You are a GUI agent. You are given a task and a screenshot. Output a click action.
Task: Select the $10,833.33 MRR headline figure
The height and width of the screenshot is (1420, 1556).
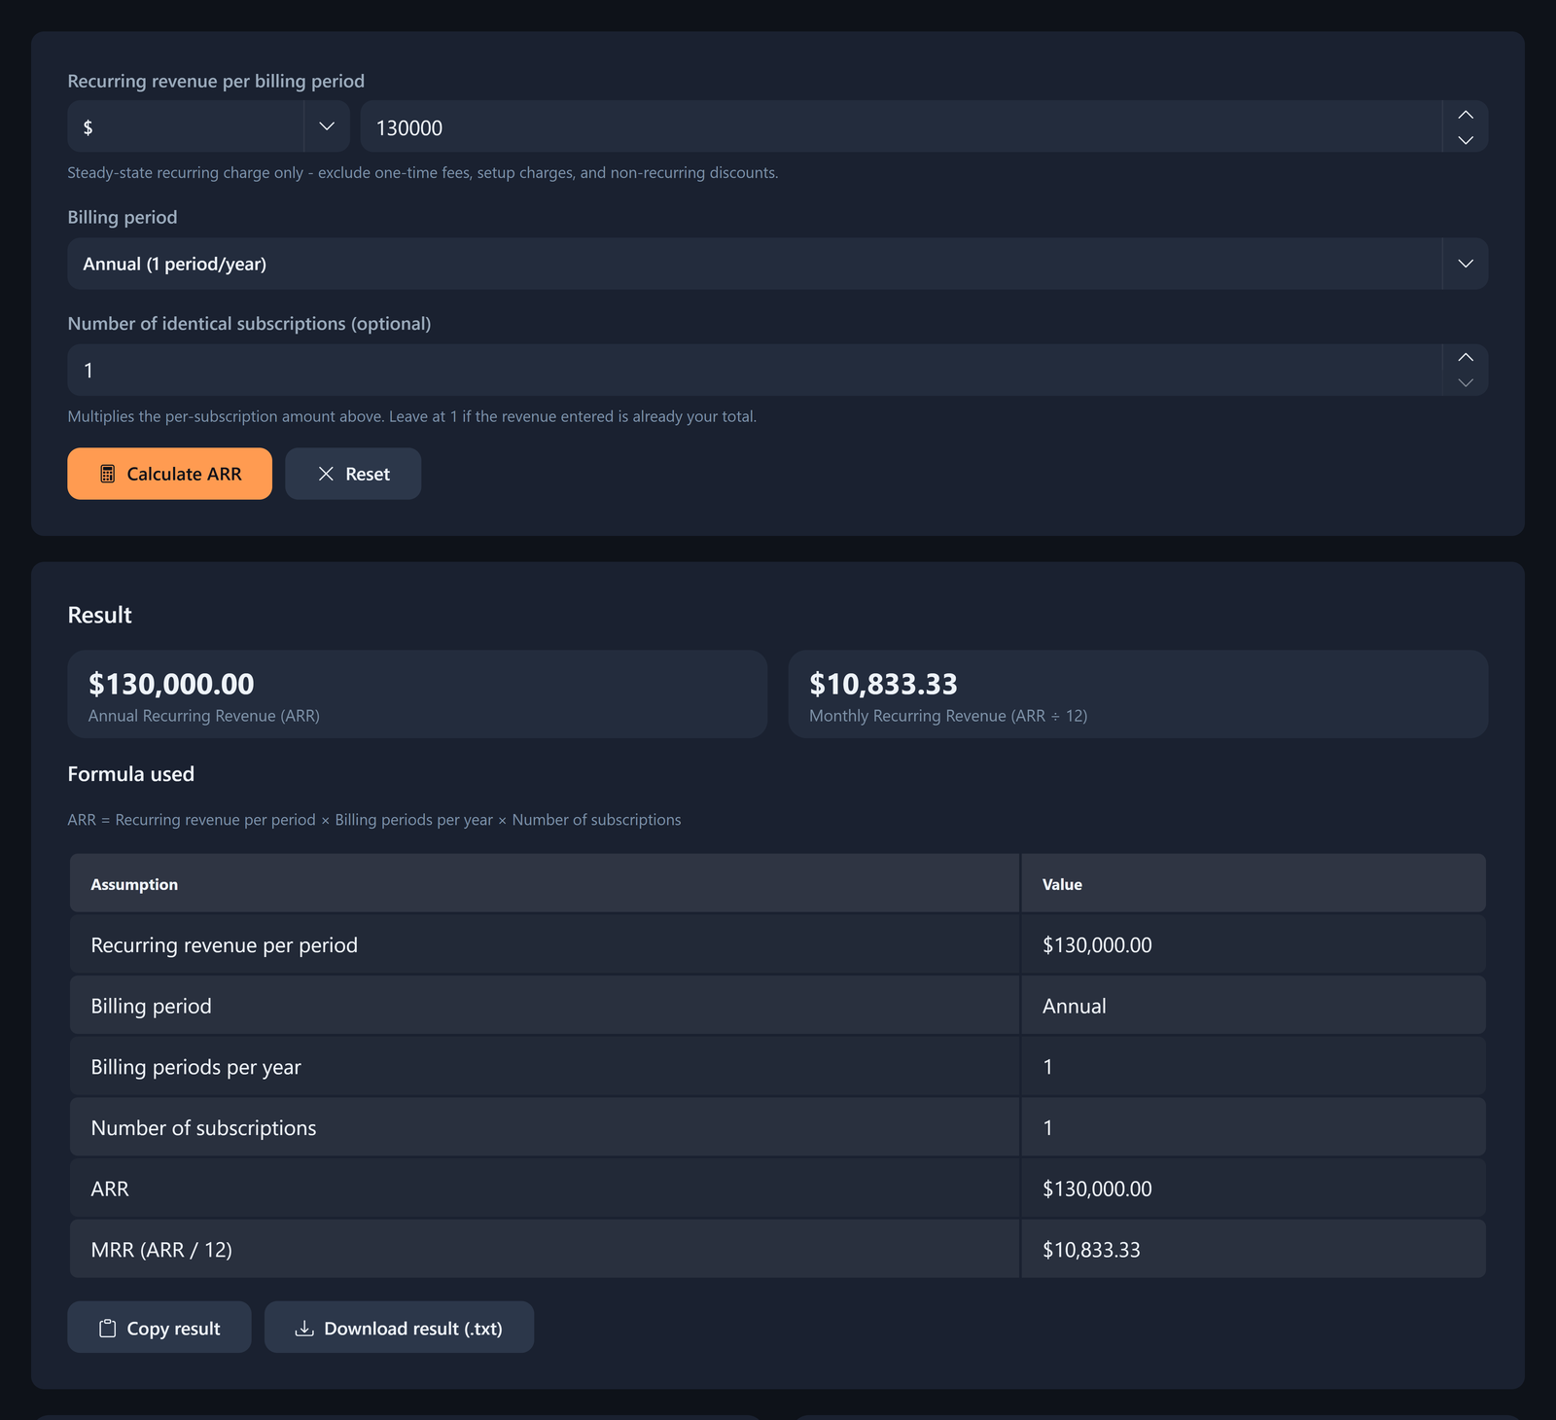(883, 684)
